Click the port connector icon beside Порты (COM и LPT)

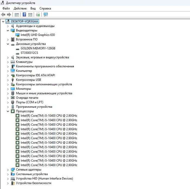(12, 102)
